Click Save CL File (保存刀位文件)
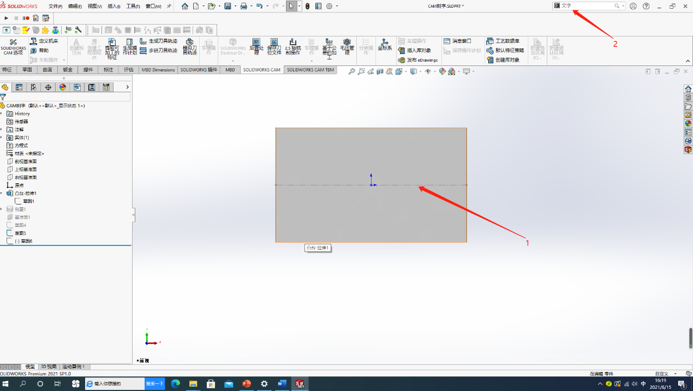This screenshot has width=693, height=391. click(x=274, y=46)
